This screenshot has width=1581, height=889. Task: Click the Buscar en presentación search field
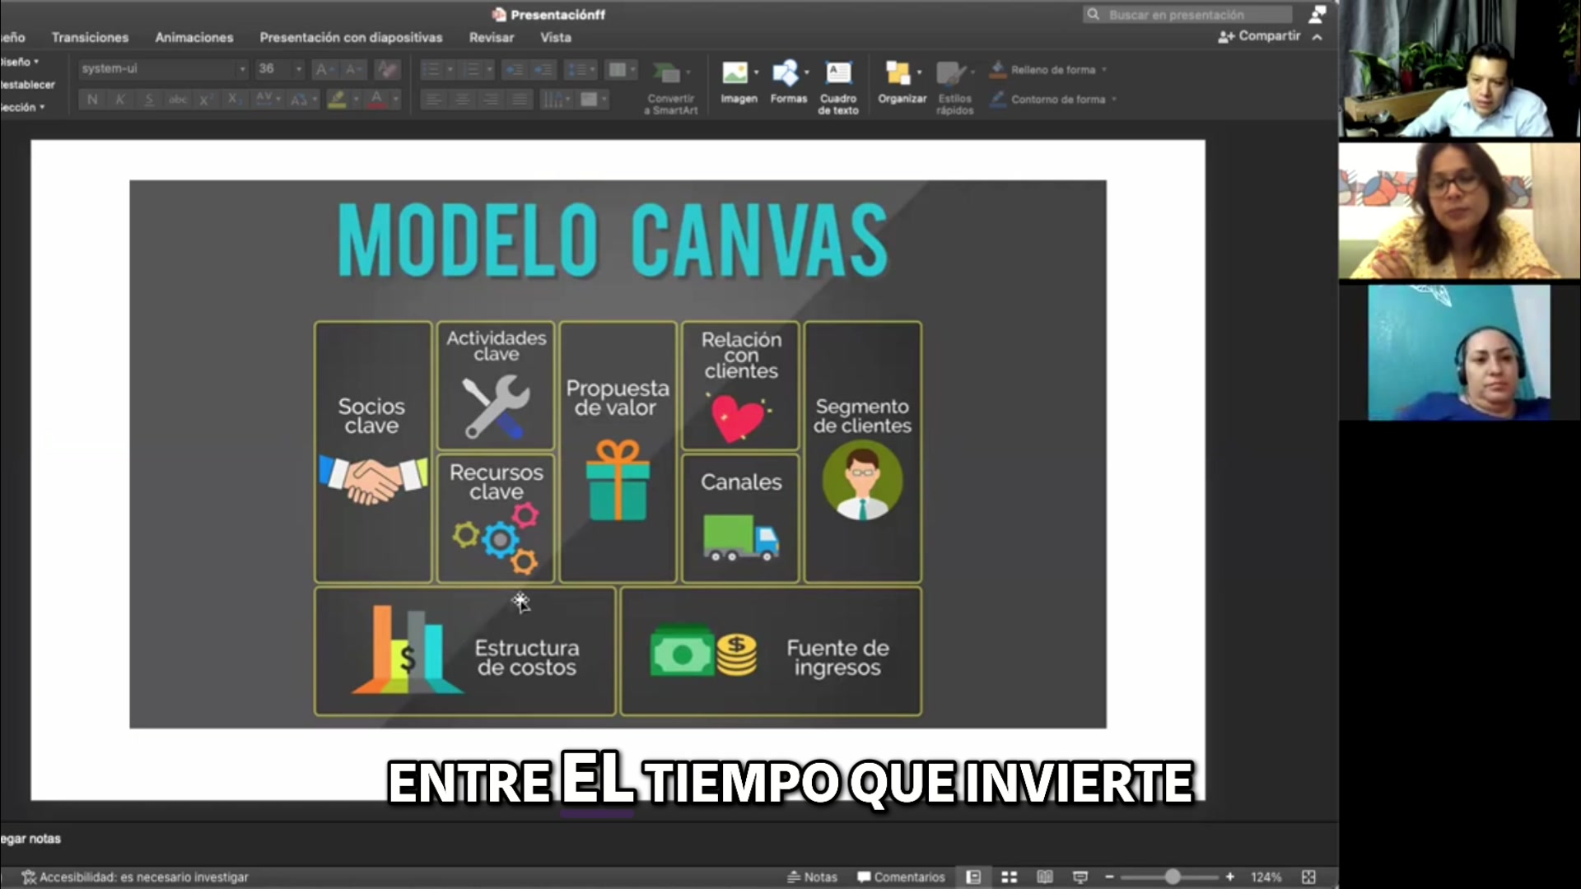click(1187, 15)
